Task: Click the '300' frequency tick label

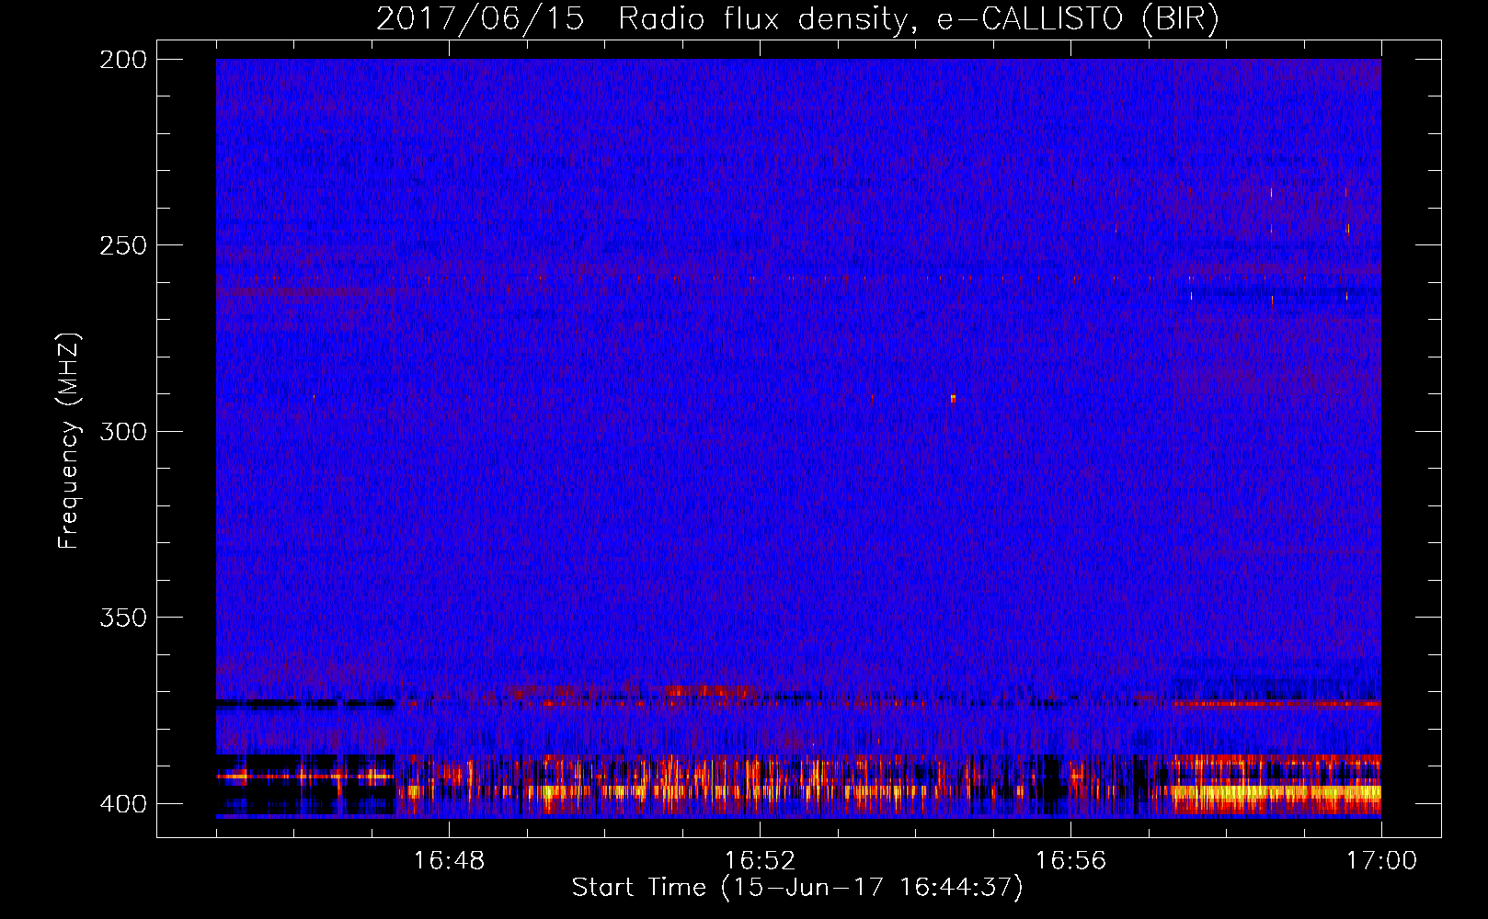Action: [x=122, y=431]
